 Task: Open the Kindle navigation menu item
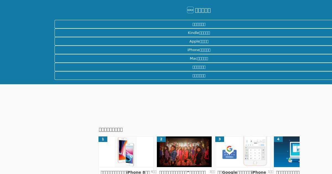199,33
